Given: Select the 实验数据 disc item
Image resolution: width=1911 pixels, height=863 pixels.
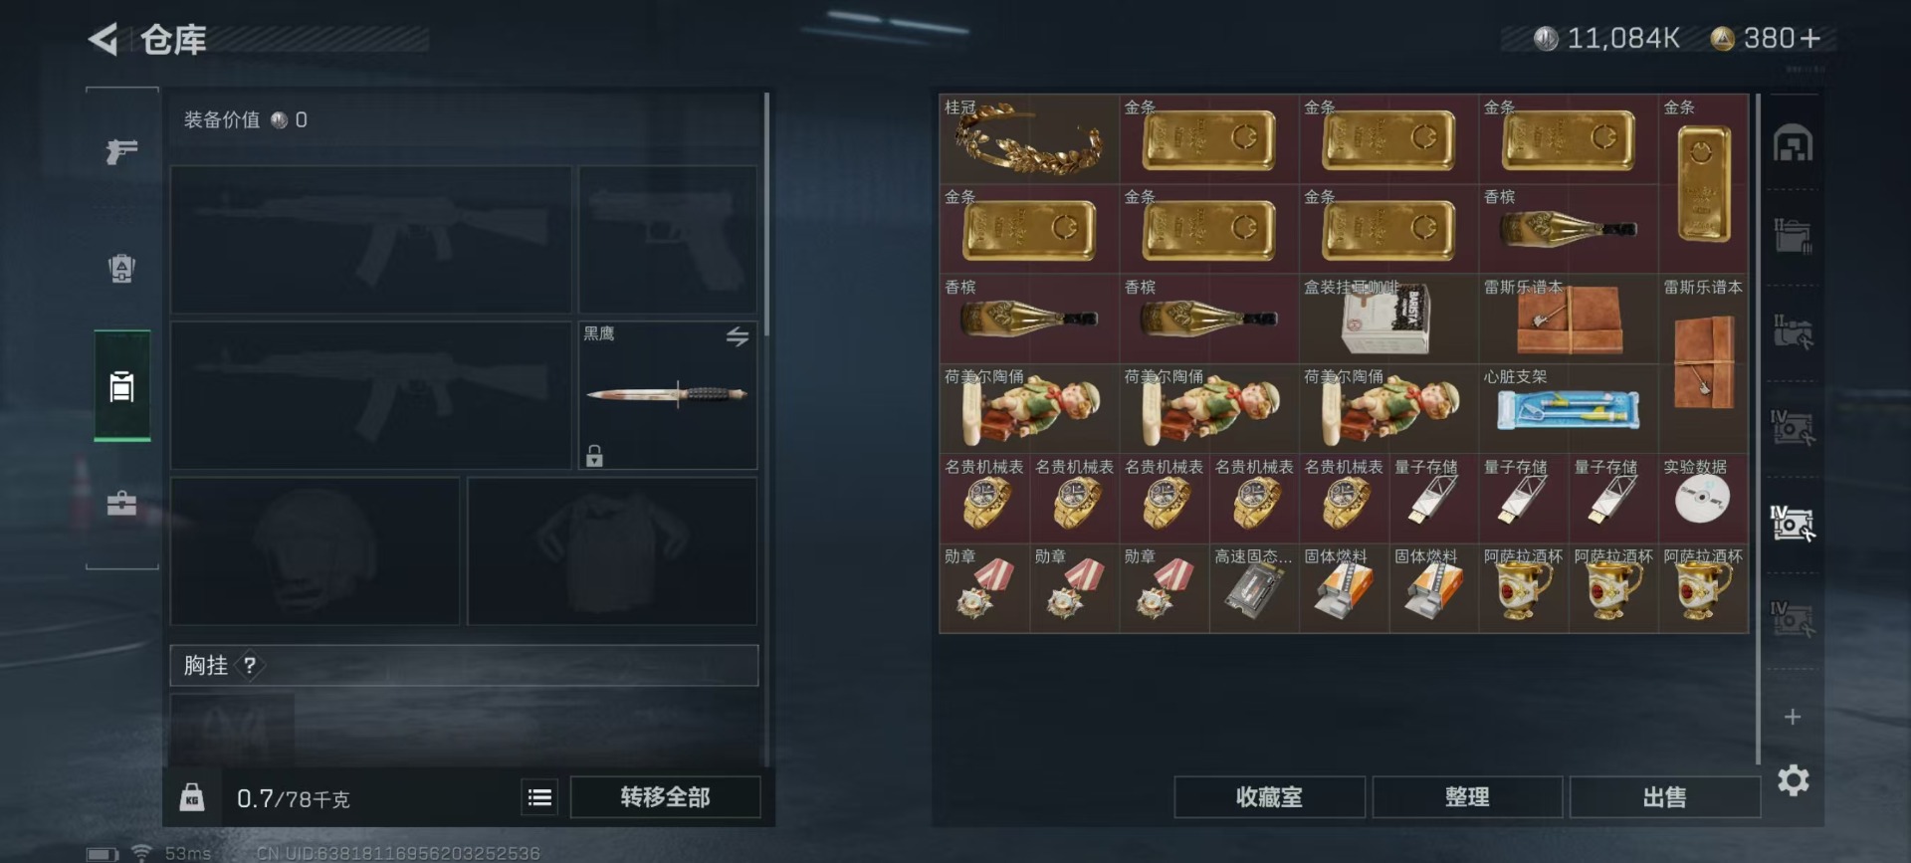Looking at the screenshot, I should pyautogui.click(x=1703, y=498).
